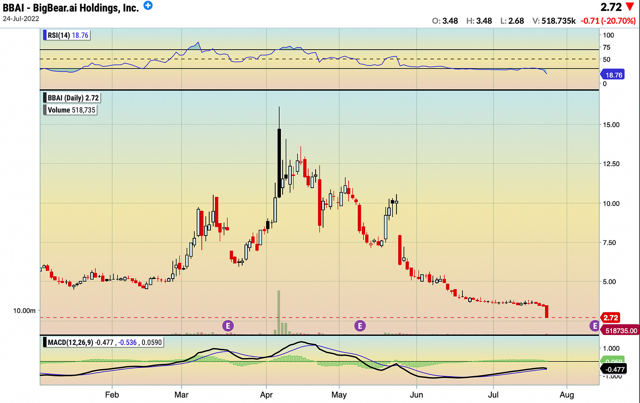Click the Jun label on time axis

(x=416, y=395)
